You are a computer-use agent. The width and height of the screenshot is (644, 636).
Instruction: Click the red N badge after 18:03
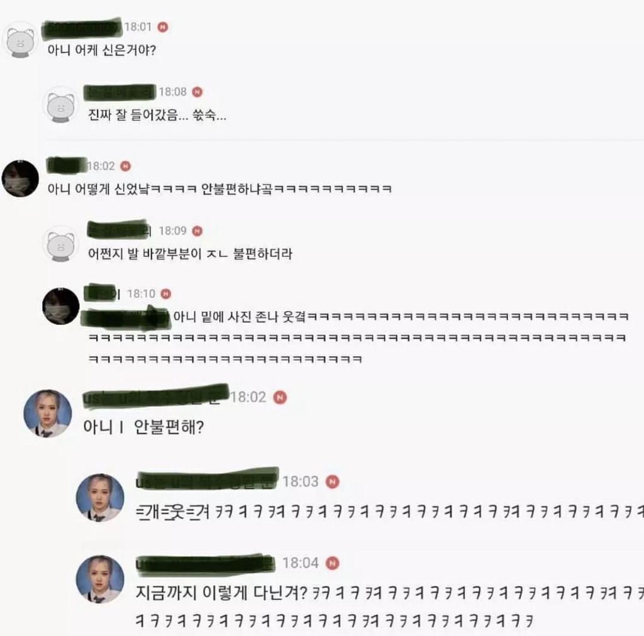click(x=333, y=482)
